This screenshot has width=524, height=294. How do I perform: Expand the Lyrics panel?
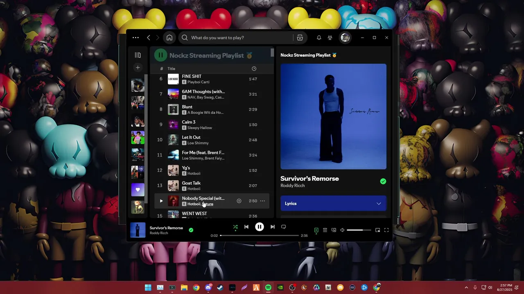coord(333,203)
